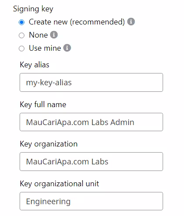Click the 'Key full name' label
The width and height of the screenshot is (184, 216).
coord(43,105)
